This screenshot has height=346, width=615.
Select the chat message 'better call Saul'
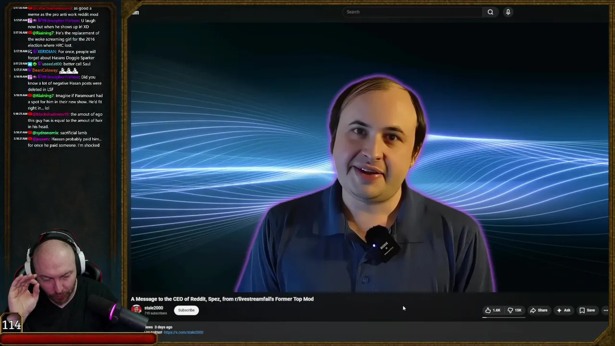point(76,64)
